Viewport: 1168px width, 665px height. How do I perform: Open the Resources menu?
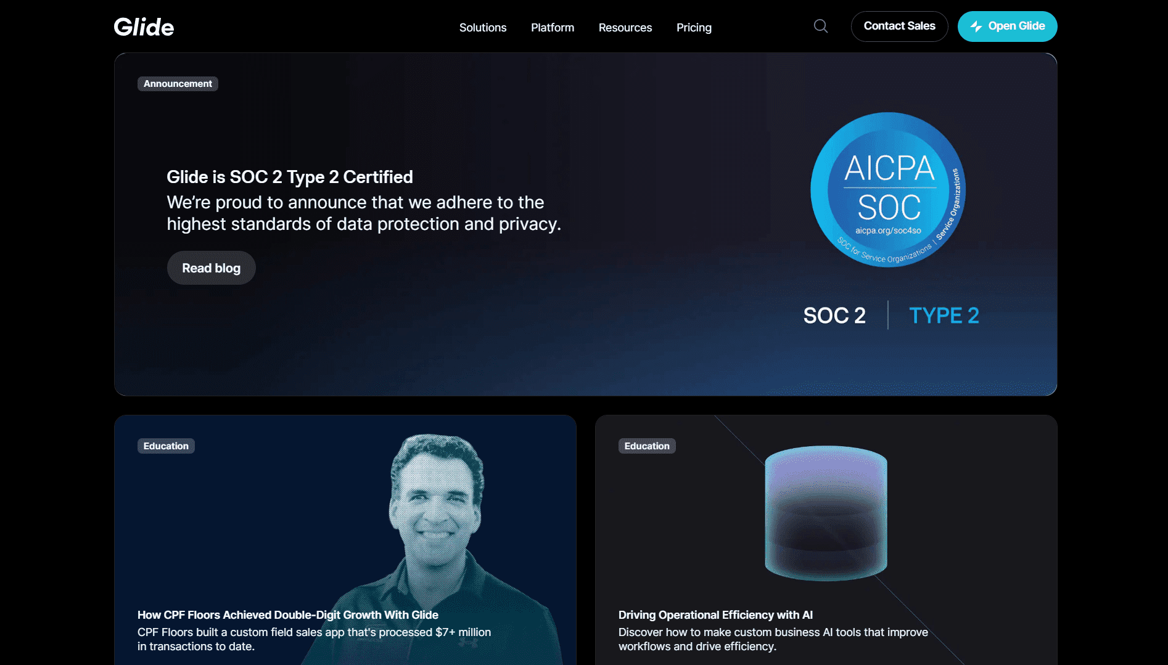625,28
